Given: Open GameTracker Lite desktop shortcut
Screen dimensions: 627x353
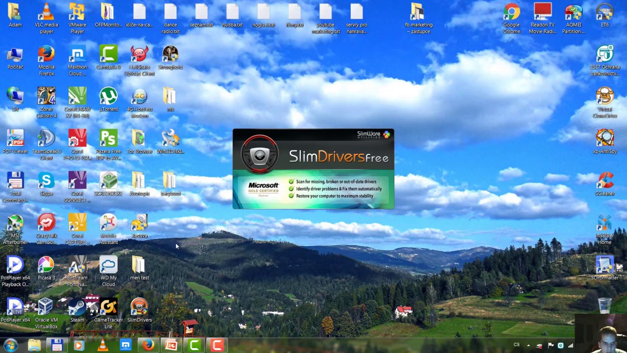Looking at the screenshot, I should tap(108, 314).
